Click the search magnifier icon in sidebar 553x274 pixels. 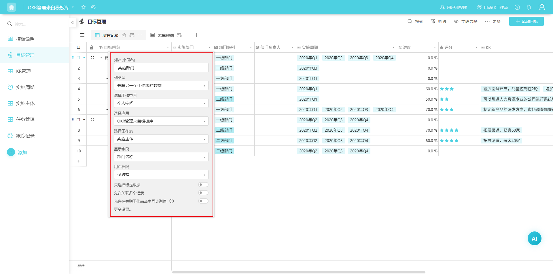(10, 24)
